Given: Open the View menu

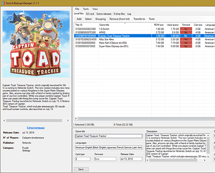Looking at the screenshot, I should [95, 9].
